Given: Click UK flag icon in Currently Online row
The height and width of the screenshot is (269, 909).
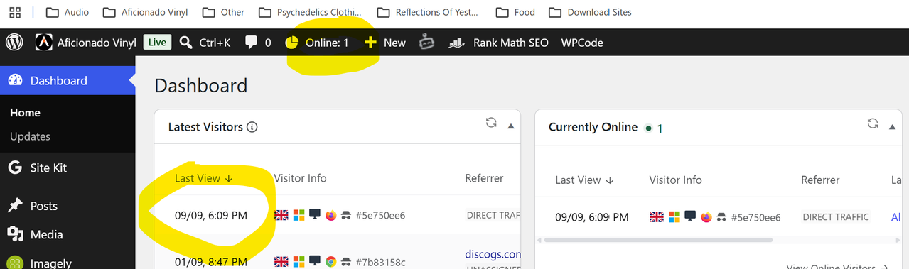Looking at the screenshot, I should coord(657,217).
